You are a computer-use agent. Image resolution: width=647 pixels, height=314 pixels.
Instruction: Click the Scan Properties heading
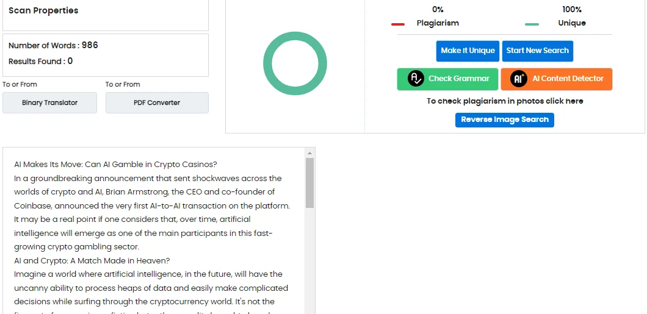[43, 10]
